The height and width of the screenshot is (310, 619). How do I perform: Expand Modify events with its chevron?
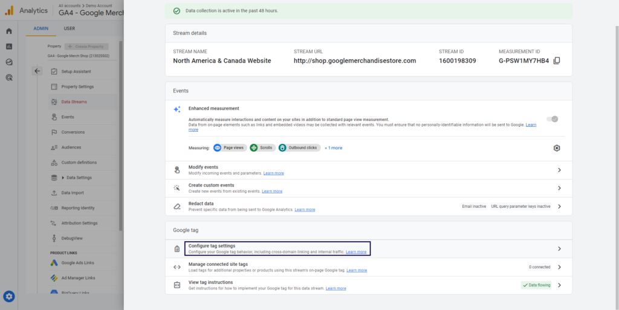[x=559, y=170]
